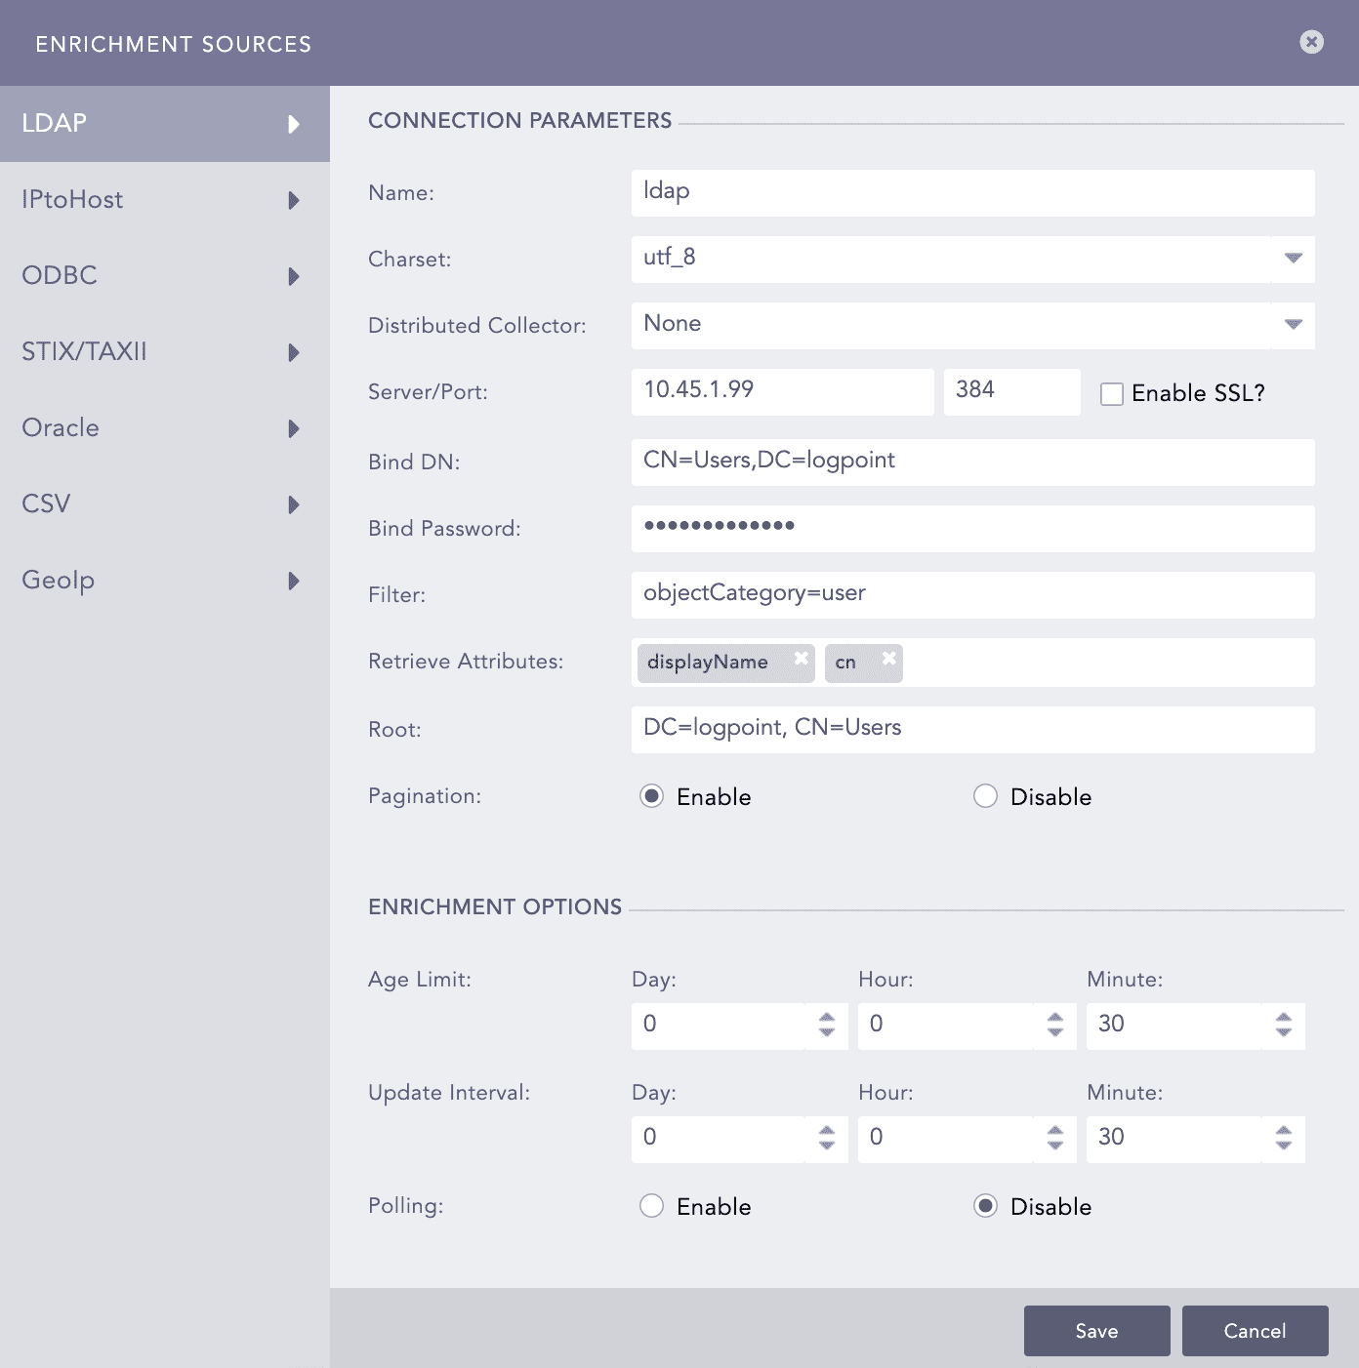Close the Enrichment Sources dialog
Image resolution: width=1359 pixels, height=1368 pixels.
tap(1311, 42)
